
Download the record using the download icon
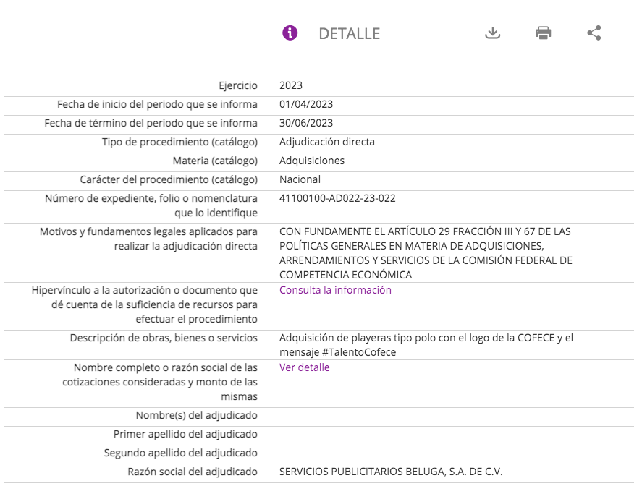[x=493, y=33]
